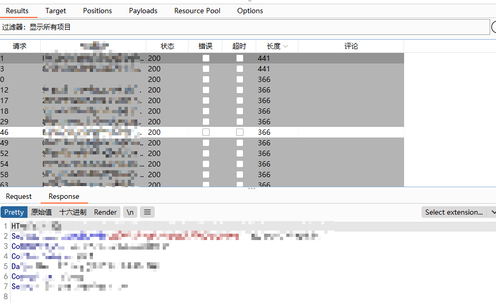The width and height of the screenshot is (496, 303).
Task: Toggle the \n non-printable characters button
Action: (130, 212)
